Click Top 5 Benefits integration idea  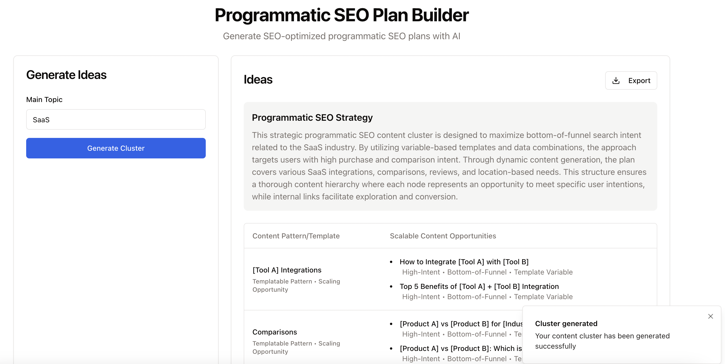pos(479,286)
